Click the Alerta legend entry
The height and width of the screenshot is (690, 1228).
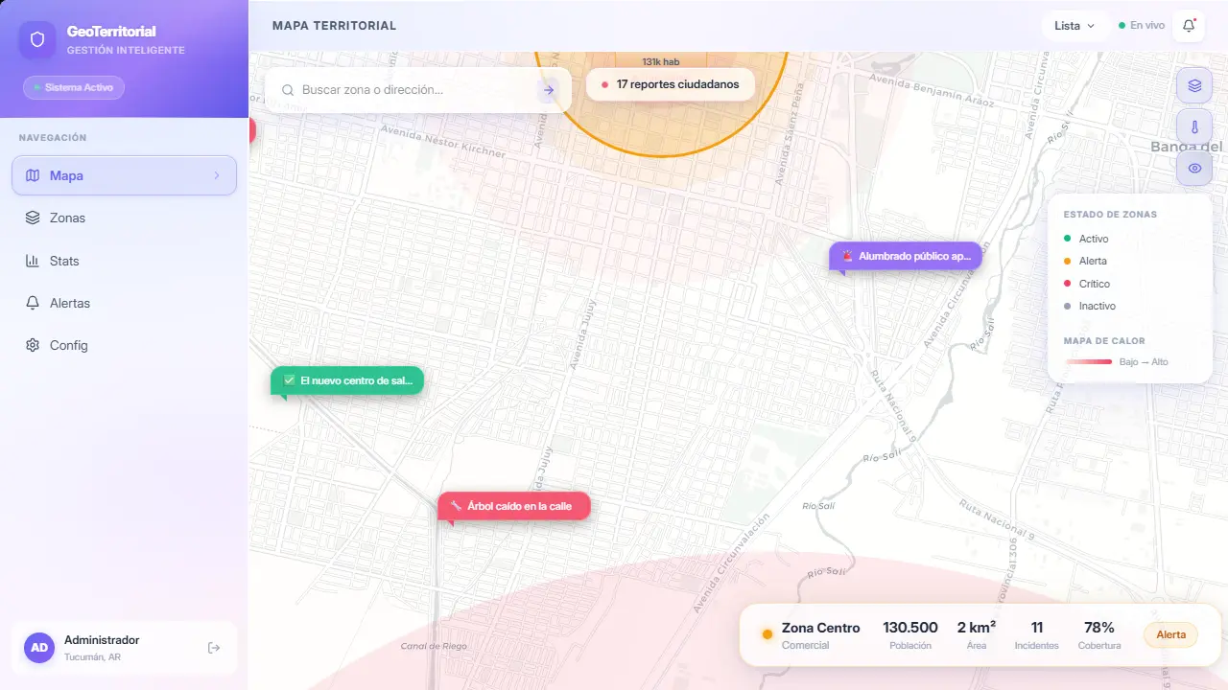point(1085,261)
